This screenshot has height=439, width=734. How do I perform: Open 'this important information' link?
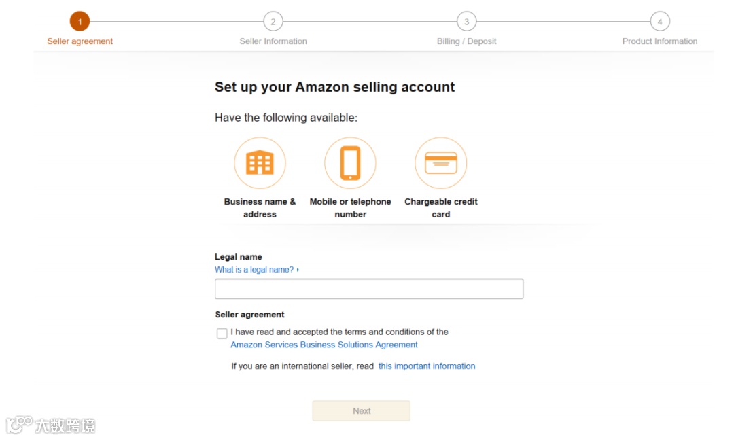pyautogui.click(x=427, y=366)
